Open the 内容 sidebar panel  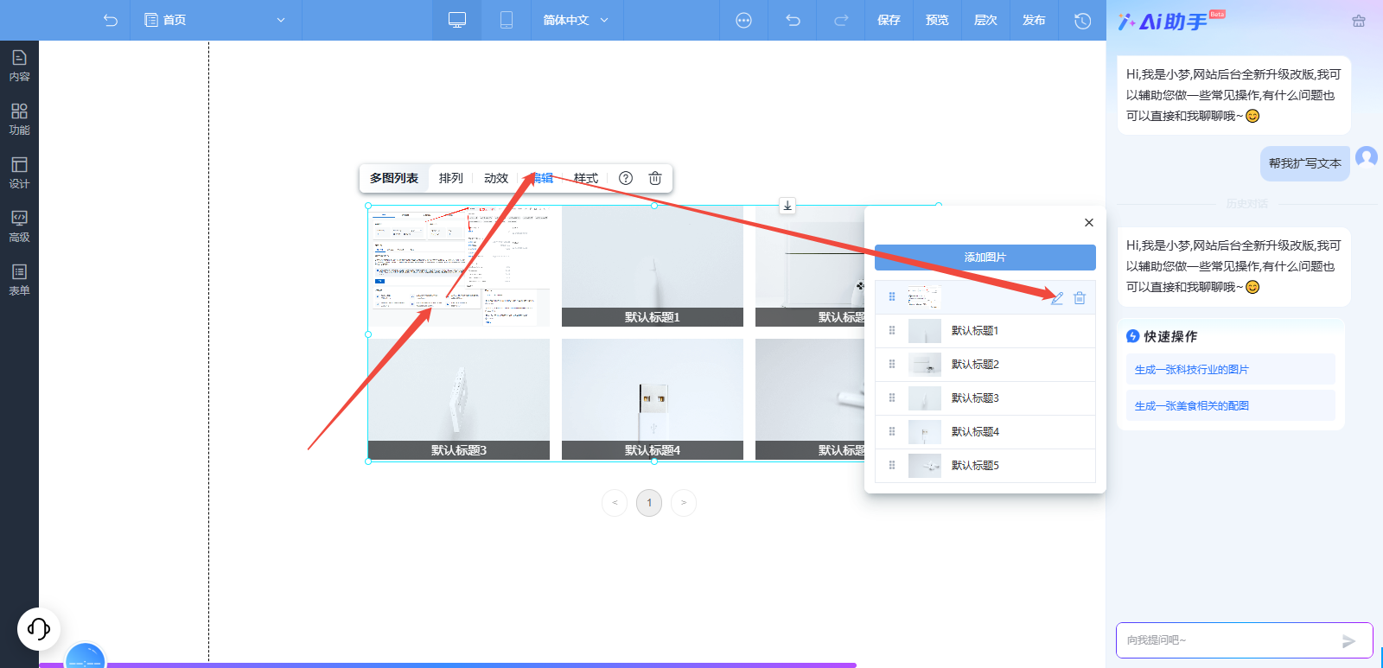19,66
